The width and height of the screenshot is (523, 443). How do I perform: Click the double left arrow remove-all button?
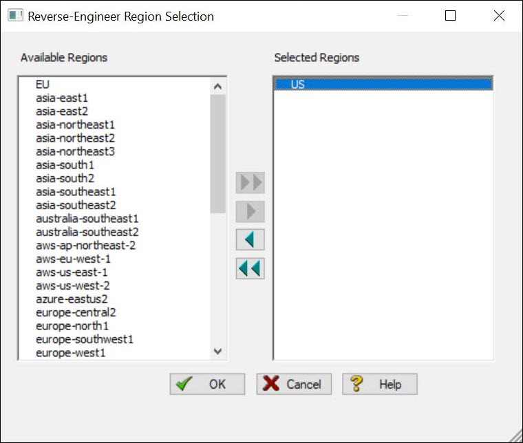[x=250, y=268]
